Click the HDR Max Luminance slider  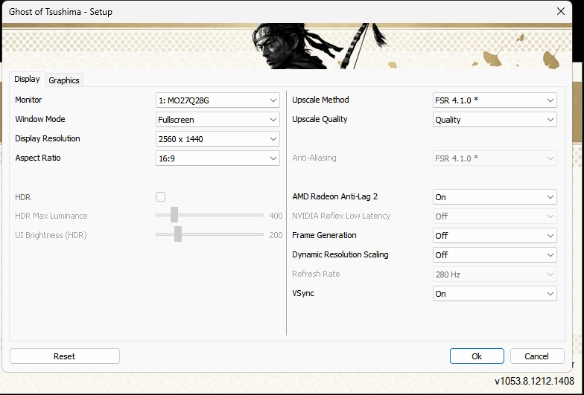coord(174,215)
